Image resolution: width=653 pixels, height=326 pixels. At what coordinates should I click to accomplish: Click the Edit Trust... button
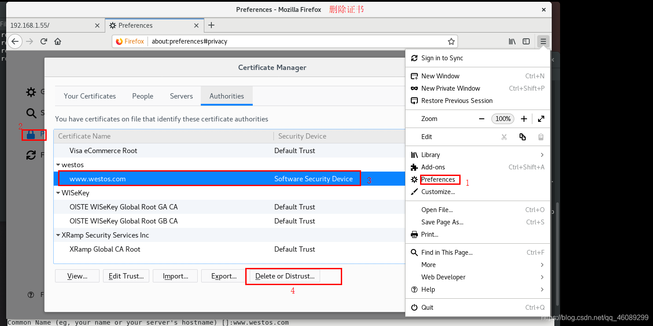point(126,276)
